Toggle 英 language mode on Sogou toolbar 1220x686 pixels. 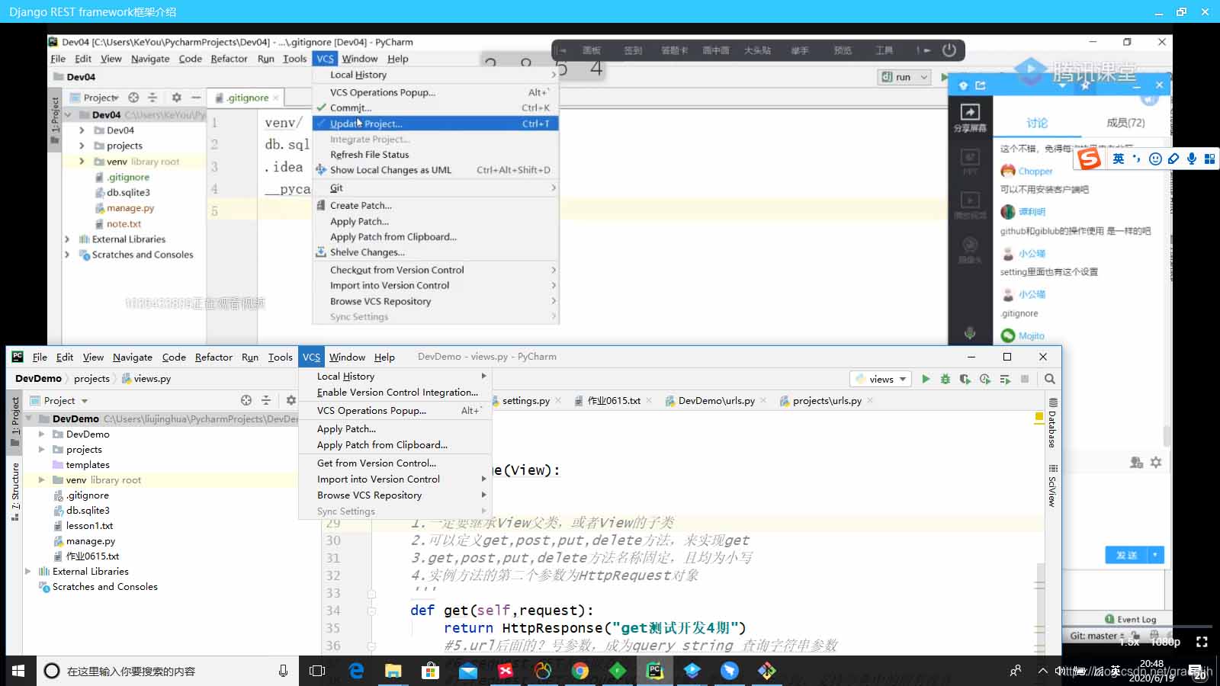pos(1119,159)
